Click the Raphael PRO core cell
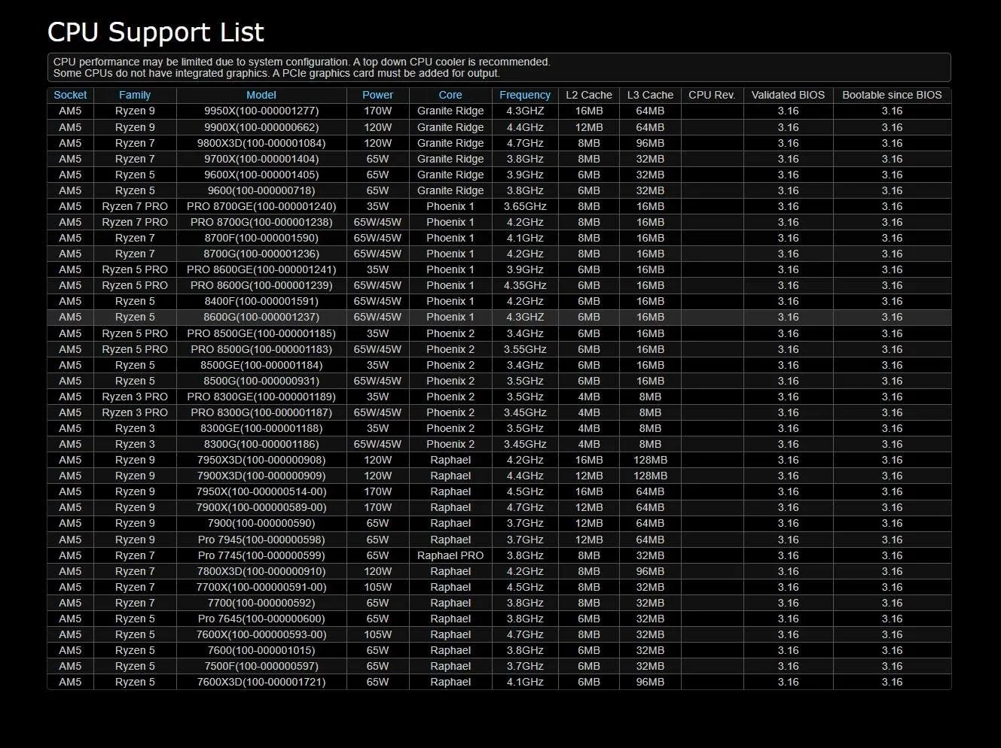Viewport: 1001px width, 748px height. tap(450, 555)
